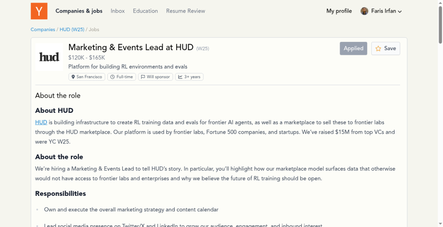Click the Y Combinator orange logo
443x227 pixels.
click(39, 11)
